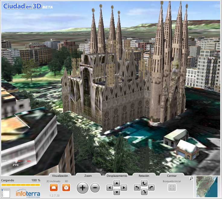Click the infoterra logo link
The image size is (222, 199).
(28, 193)
